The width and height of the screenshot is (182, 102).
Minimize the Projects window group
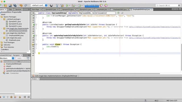(x=29, y=9)
